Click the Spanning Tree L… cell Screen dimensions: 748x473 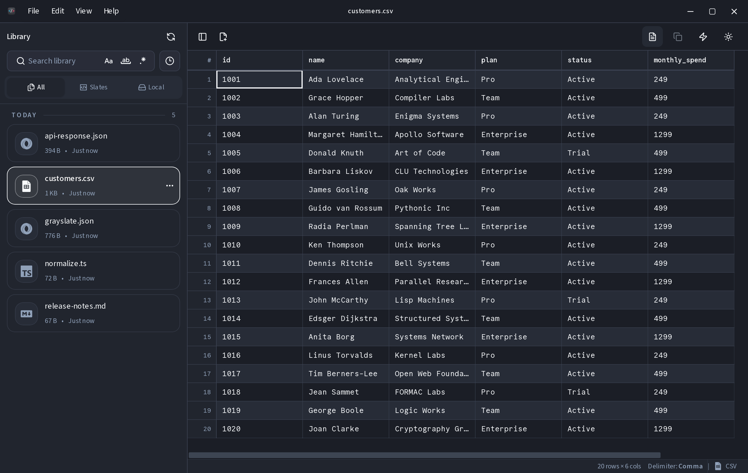pyautogui.click(x=432, y=226)
